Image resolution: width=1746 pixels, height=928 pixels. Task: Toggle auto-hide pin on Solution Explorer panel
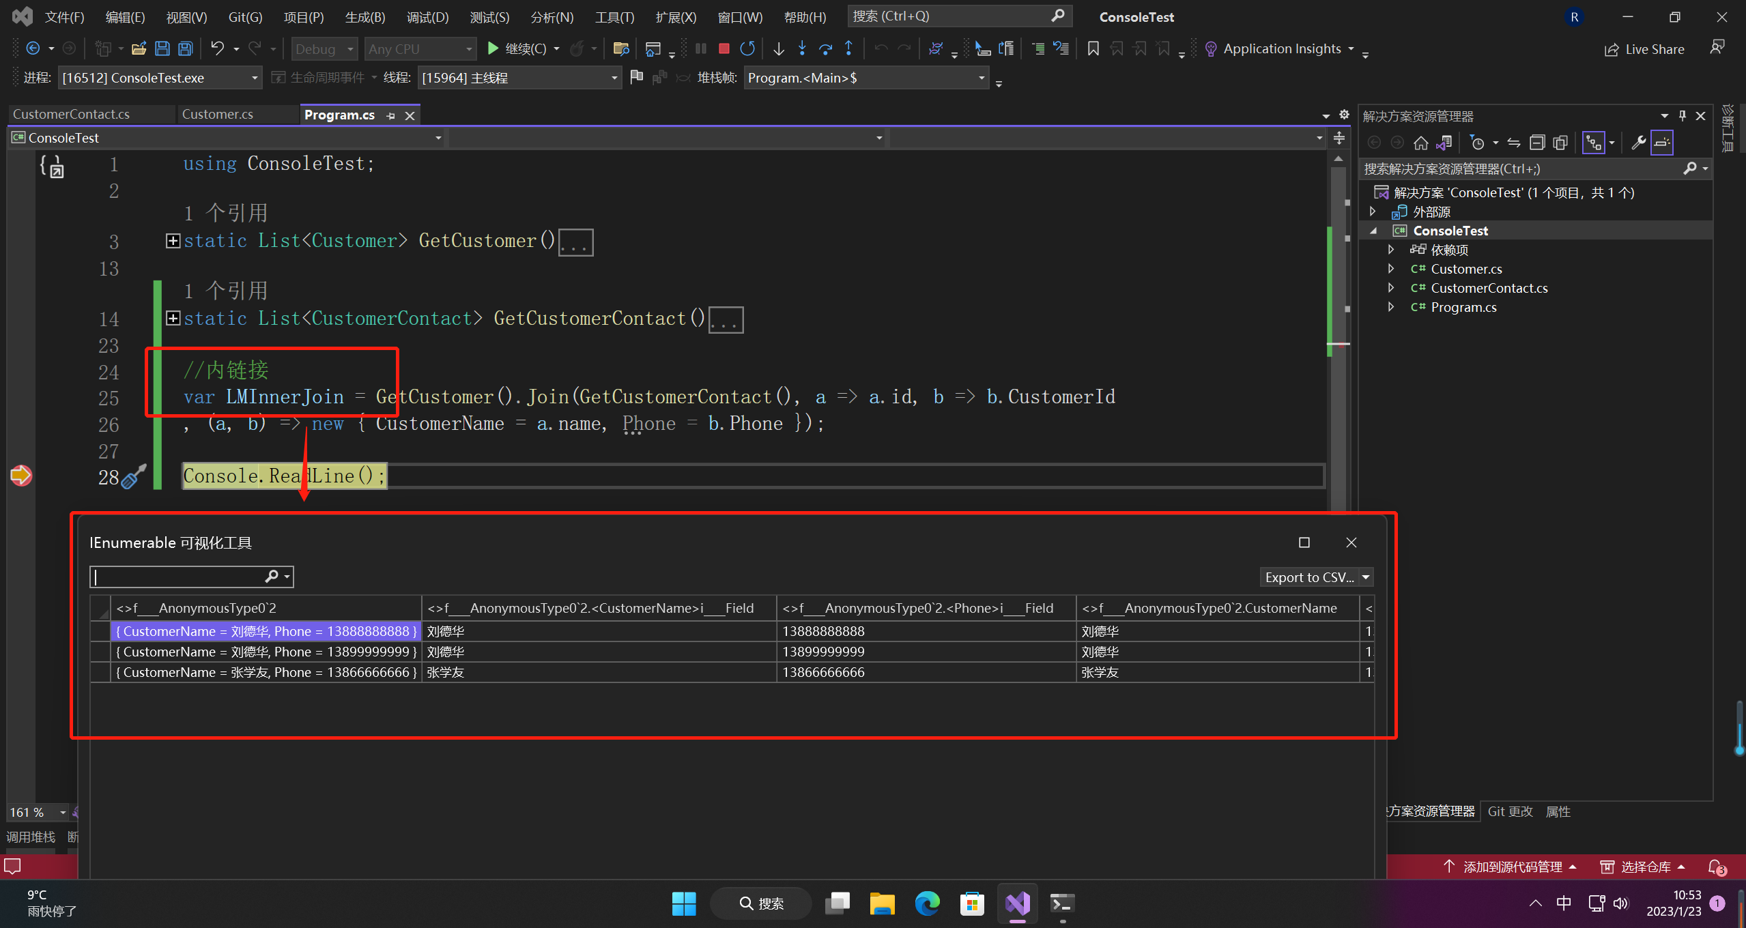1683,116
